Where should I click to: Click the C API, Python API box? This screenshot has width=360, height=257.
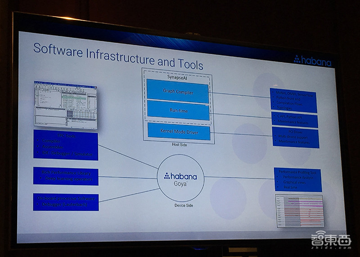point(295,120)
